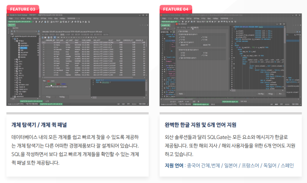Select the heading 완벽한 한글 지원 및 6개 언어 지원

[x=200, y=125]
